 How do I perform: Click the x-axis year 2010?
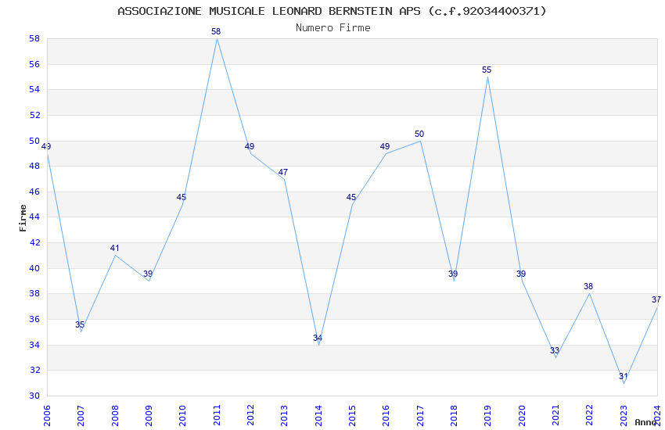[x=183, y=415]
